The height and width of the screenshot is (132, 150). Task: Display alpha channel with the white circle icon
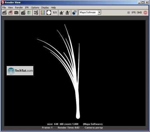(49, 13)
